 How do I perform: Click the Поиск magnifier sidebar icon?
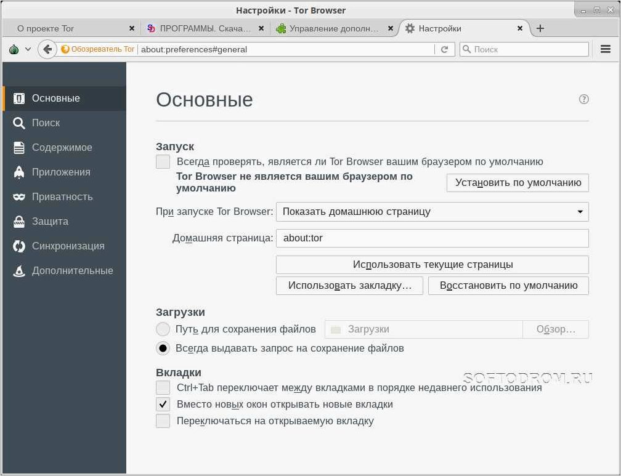(x=18, y=123)
